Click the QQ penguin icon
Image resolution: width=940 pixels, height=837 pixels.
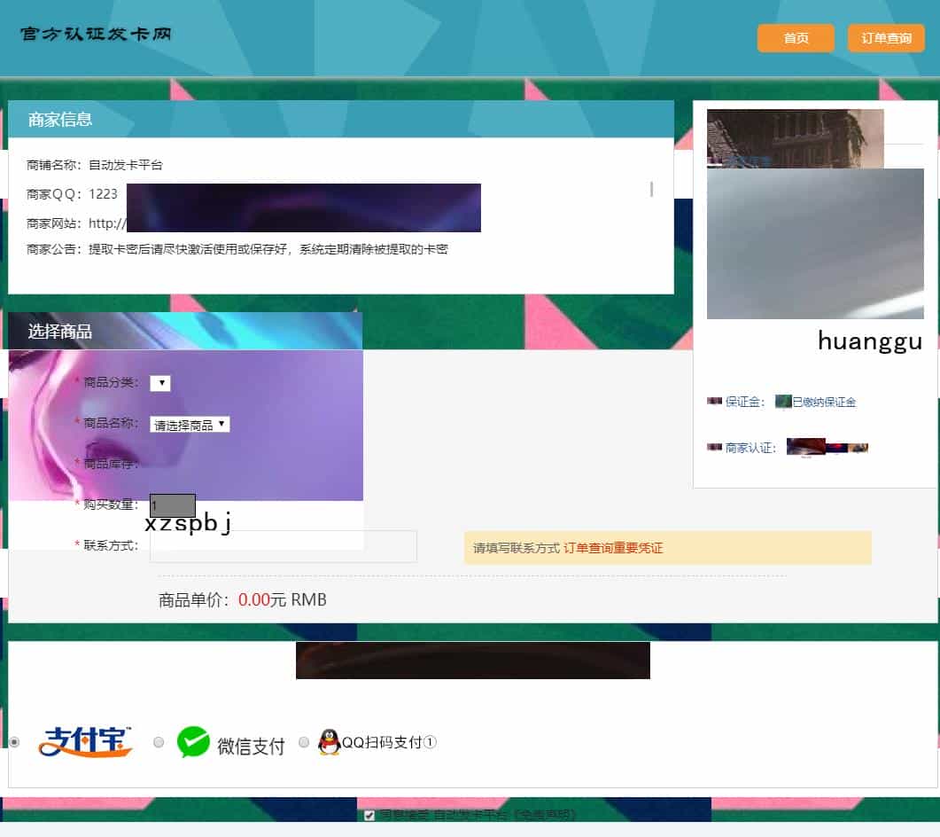click(329, 742)
